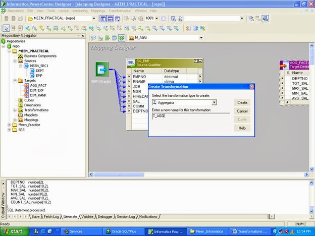Click the yellow Filter transformation tool
The width and height of the screenshot is (315, 236).
42,28
